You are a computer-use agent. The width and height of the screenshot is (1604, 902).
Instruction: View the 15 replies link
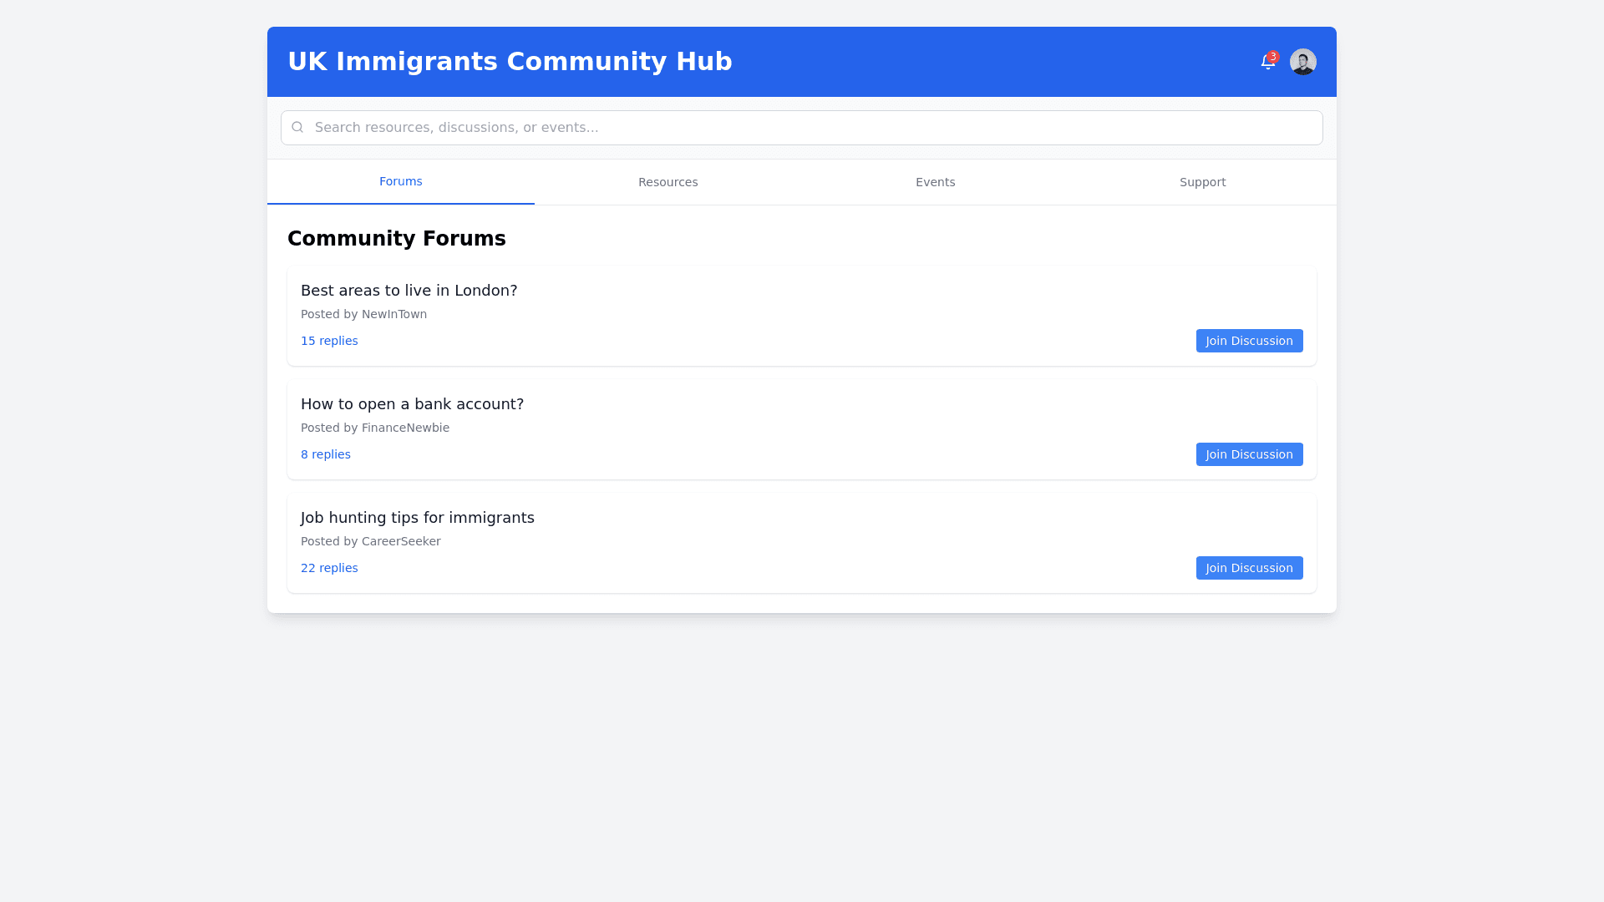point(329,341)
